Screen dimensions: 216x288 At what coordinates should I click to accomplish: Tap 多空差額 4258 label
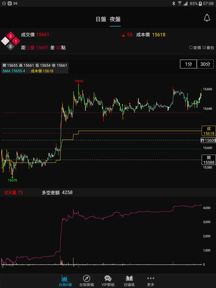(57, 193)
